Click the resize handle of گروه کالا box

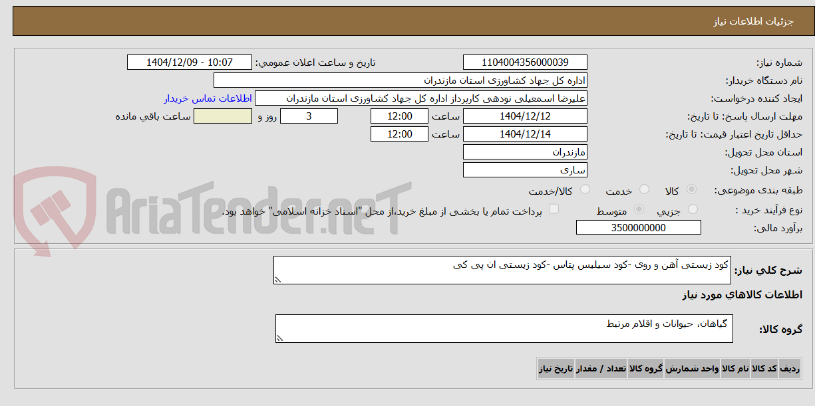click(x=280, y=339)
